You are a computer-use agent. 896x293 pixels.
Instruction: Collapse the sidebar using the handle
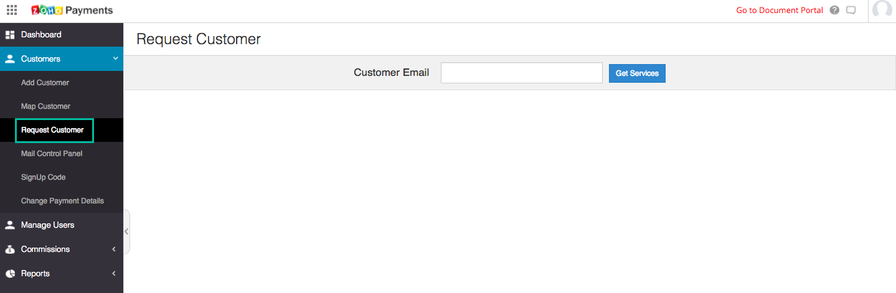click(x=126, y=231)
